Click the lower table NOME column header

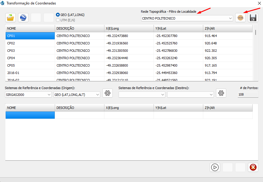click(30, 108)
